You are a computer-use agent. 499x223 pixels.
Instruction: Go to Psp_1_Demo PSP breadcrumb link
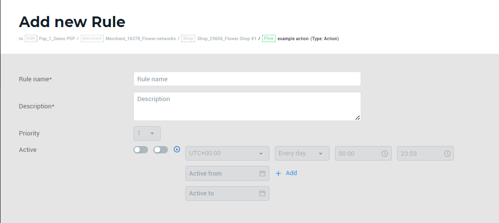click(x=57, y=39)
